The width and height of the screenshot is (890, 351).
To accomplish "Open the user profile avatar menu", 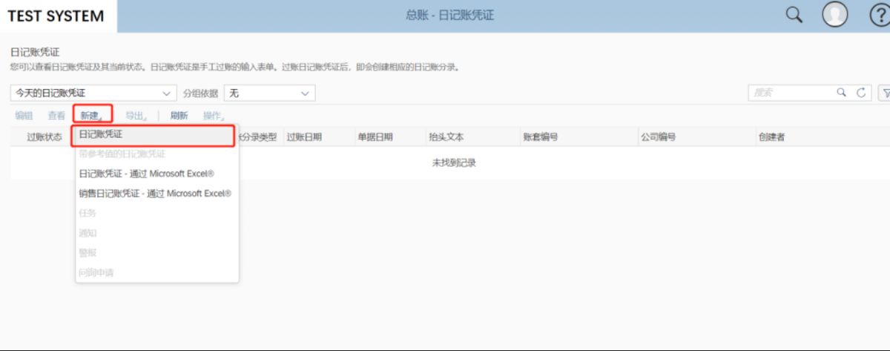I will pyautogui.click(x=835, y=16).
